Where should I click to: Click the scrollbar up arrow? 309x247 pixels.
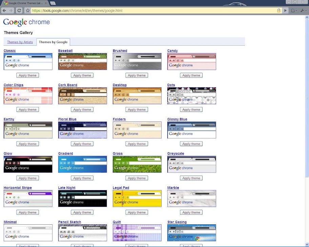307,17
